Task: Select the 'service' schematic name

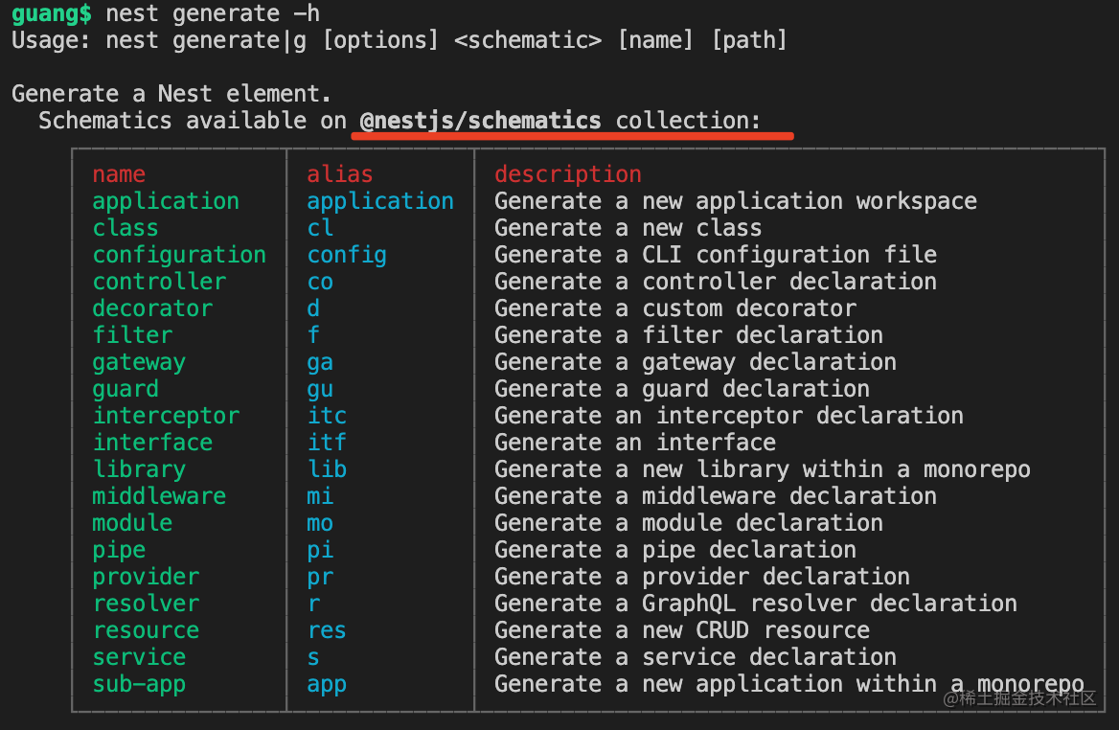Action: click(x=139, y=657)
